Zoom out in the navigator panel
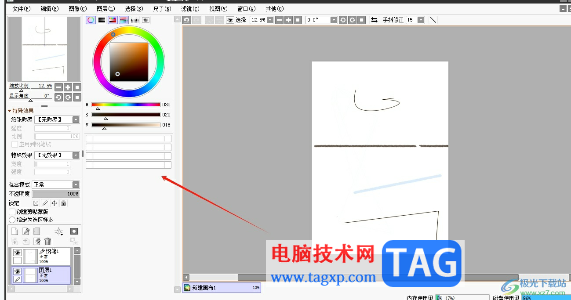 point(58,87)
